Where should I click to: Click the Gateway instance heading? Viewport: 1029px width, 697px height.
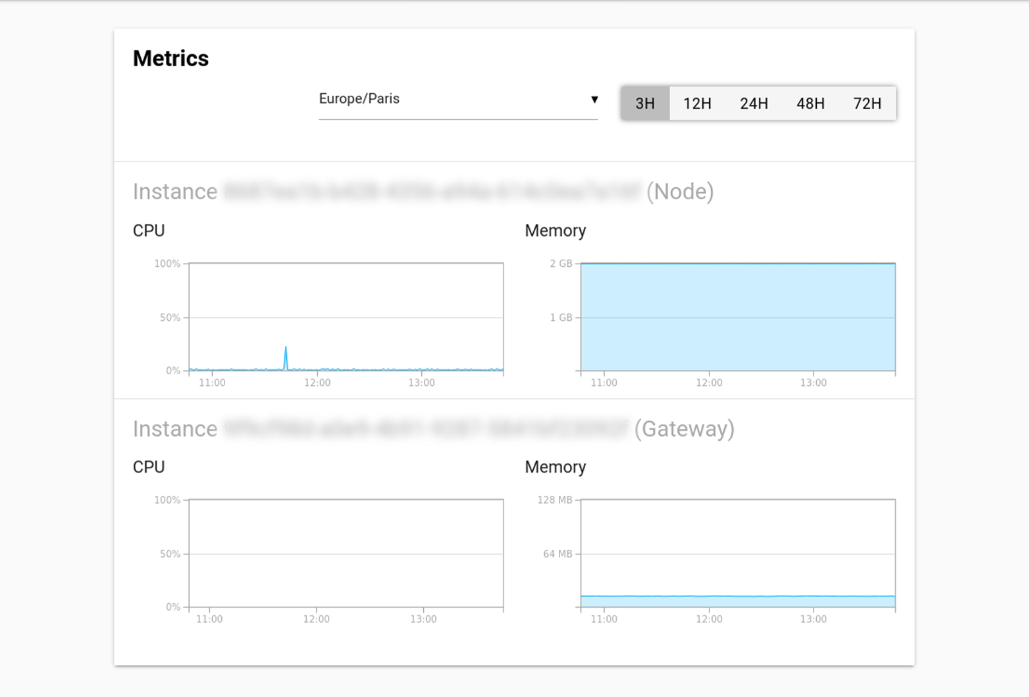[433, 429]
